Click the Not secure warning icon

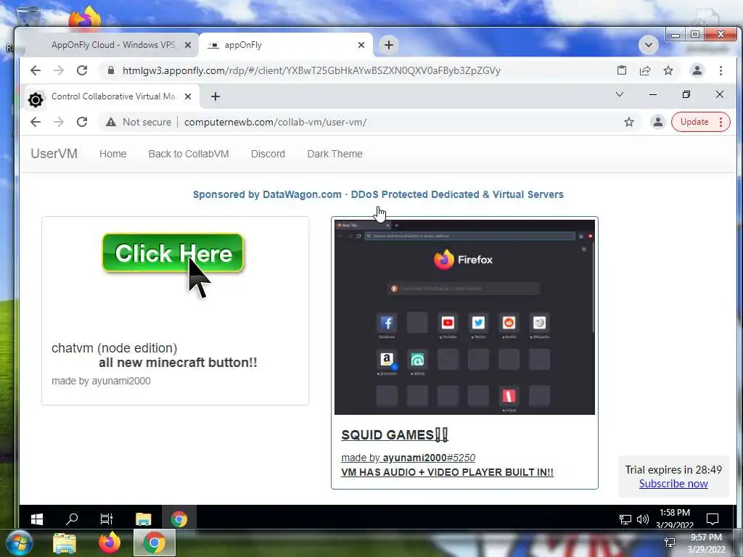point(111,122)
